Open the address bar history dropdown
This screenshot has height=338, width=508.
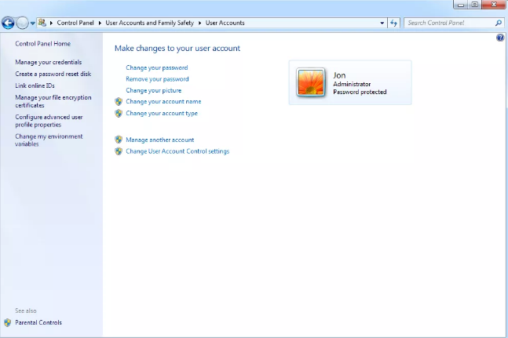tap(382, 23)
